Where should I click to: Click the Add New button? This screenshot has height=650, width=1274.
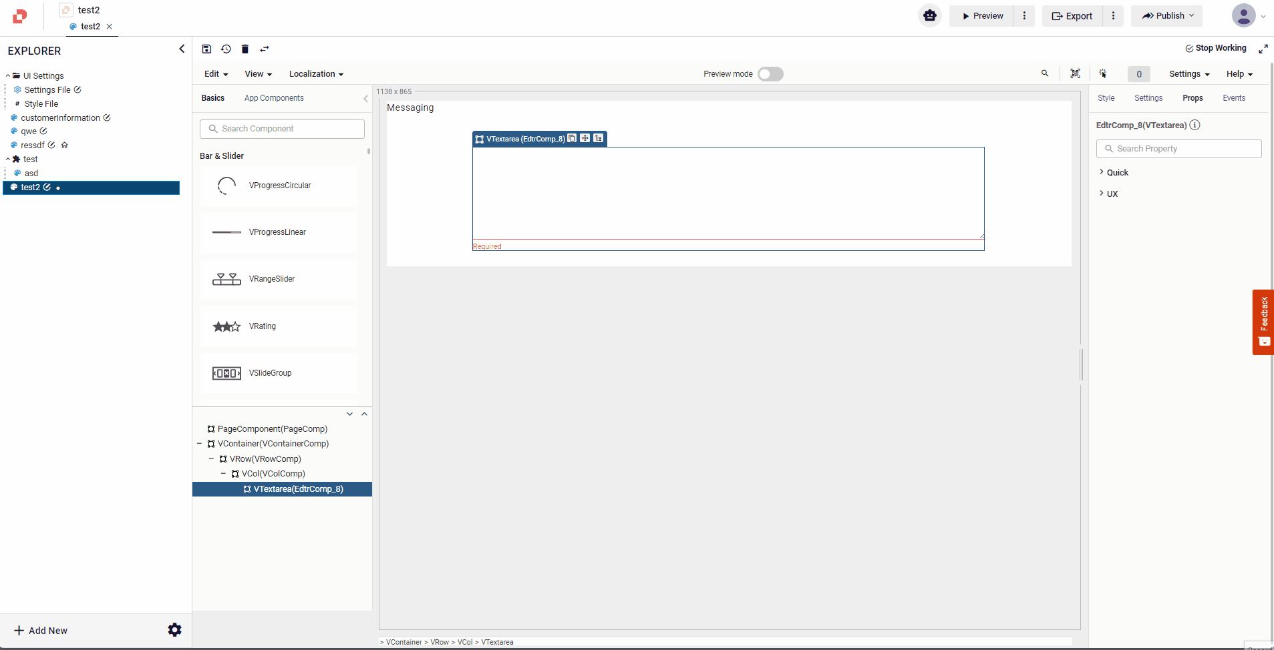point(41,631)
